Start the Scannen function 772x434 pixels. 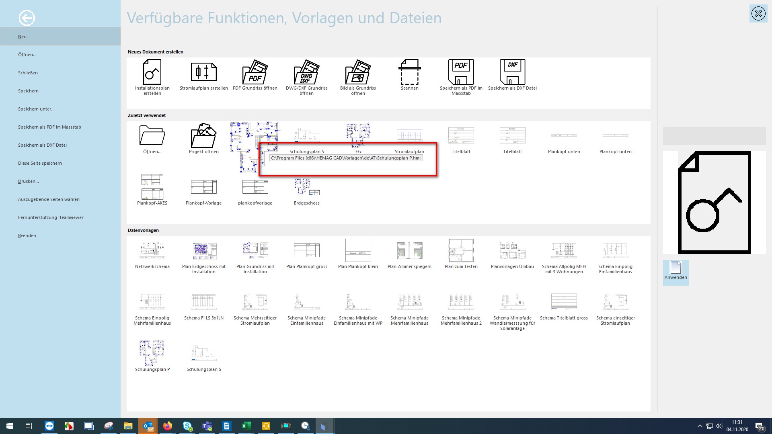tap(409, 72)
